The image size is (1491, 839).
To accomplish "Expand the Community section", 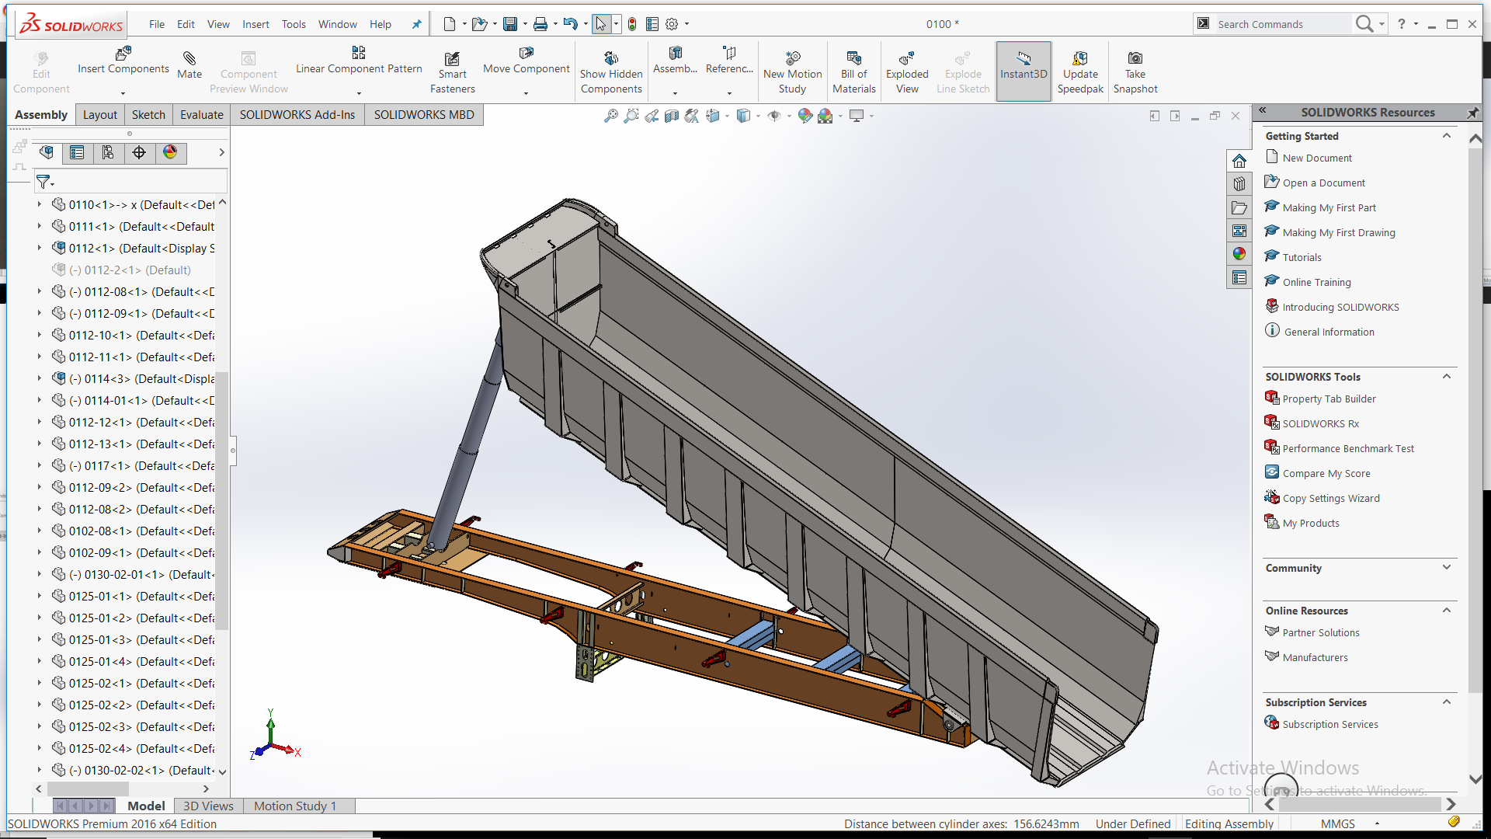I will pyautogui.click(x=1446, y=567).
